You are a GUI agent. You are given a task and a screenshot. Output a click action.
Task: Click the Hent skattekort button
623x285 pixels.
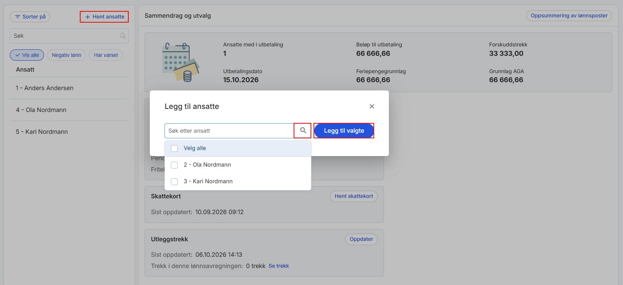coord(354,196)
